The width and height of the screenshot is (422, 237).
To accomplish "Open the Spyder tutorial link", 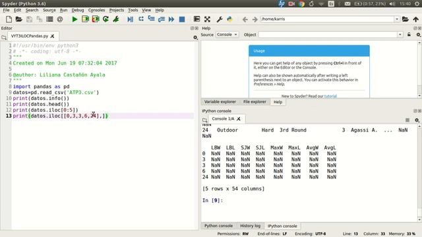I will coord(330,96).
